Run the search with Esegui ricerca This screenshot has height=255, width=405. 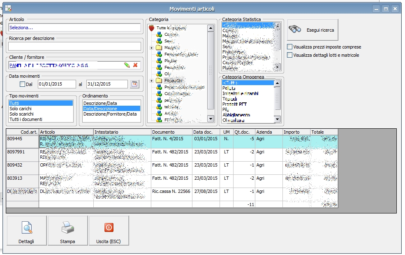[x=312, y=30]
